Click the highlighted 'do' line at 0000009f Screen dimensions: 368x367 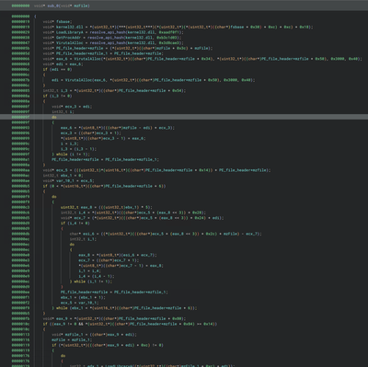click(54, 117)
